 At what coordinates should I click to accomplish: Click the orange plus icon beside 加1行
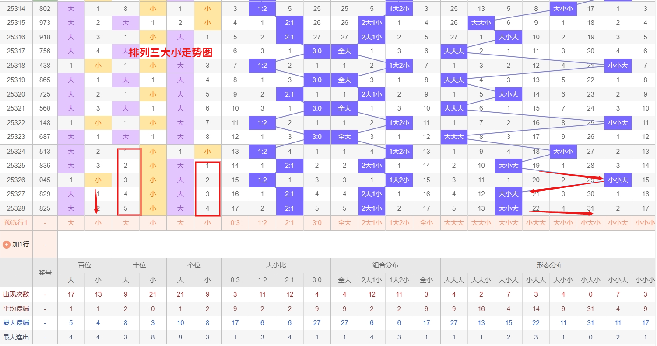(7, 245)
